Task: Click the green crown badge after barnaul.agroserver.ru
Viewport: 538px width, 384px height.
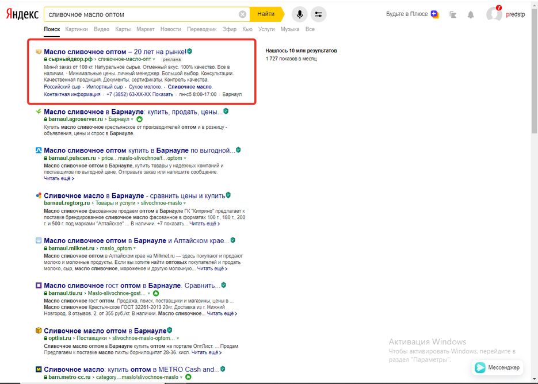Action: point(139,120)
